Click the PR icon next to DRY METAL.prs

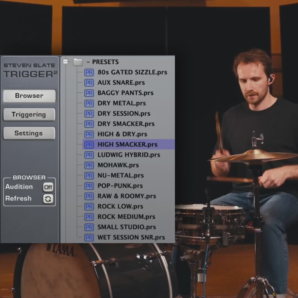tap(89, 103)
